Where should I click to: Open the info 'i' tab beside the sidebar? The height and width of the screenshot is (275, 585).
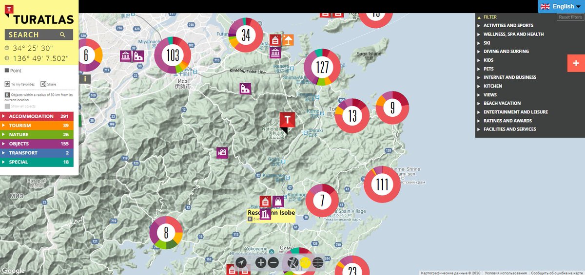(85, 78)
